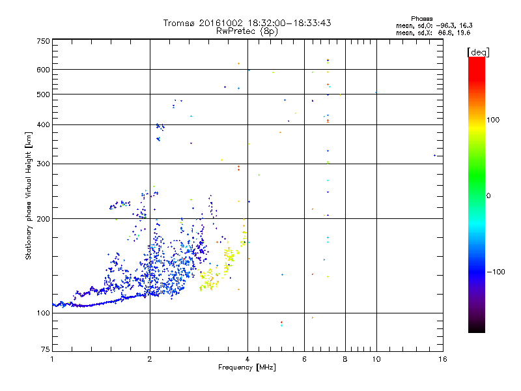Click the isolated blue point near 16 MHz

[x=434, y=155]
